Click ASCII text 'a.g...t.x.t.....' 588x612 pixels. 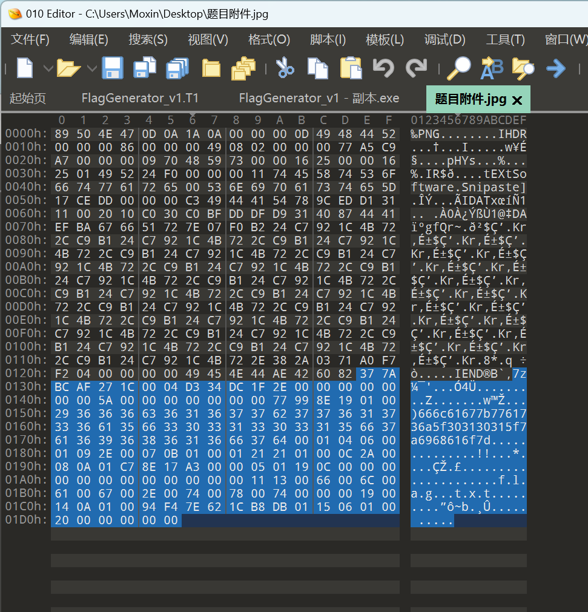[x=468, y=493]
